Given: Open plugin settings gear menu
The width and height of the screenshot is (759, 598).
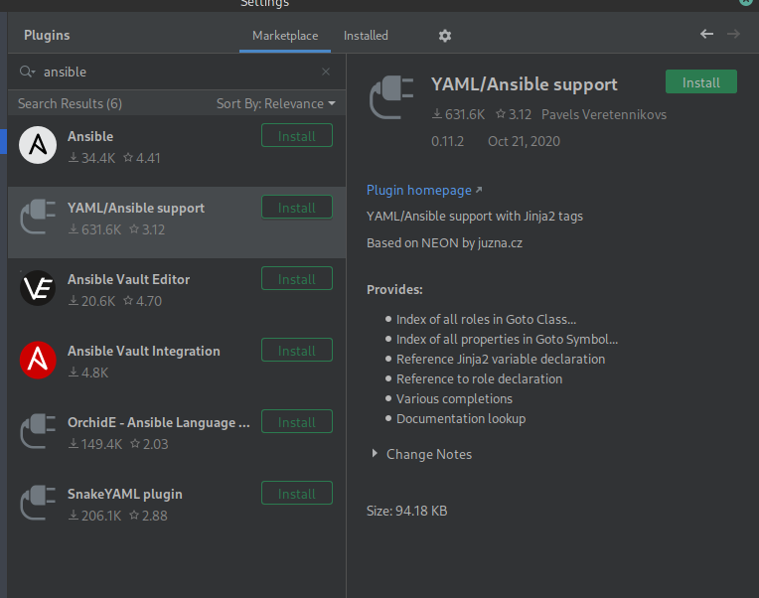Looking at the screenshot, I should coord(445,36).
